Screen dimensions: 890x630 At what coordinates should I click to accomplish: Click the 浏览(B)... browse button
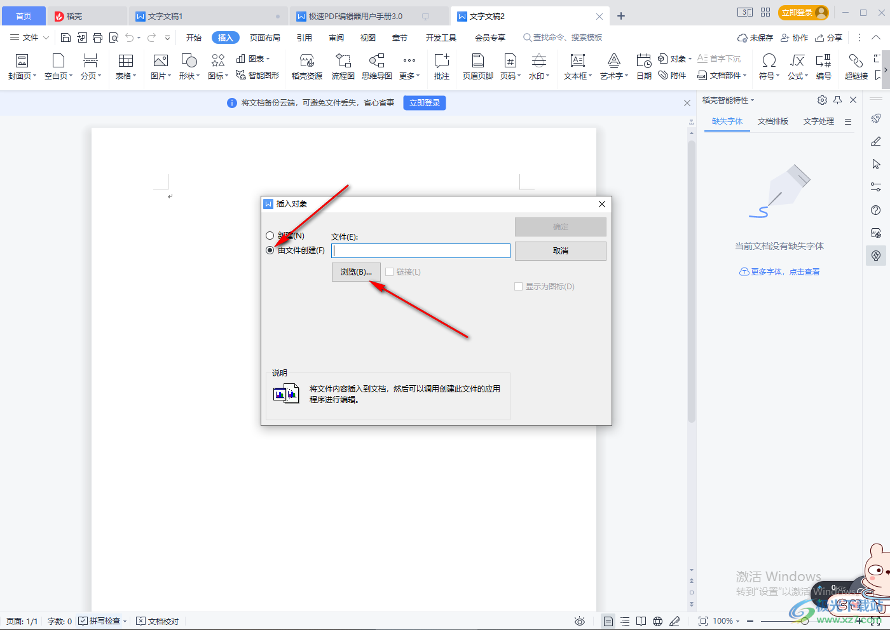pos(356,272)
